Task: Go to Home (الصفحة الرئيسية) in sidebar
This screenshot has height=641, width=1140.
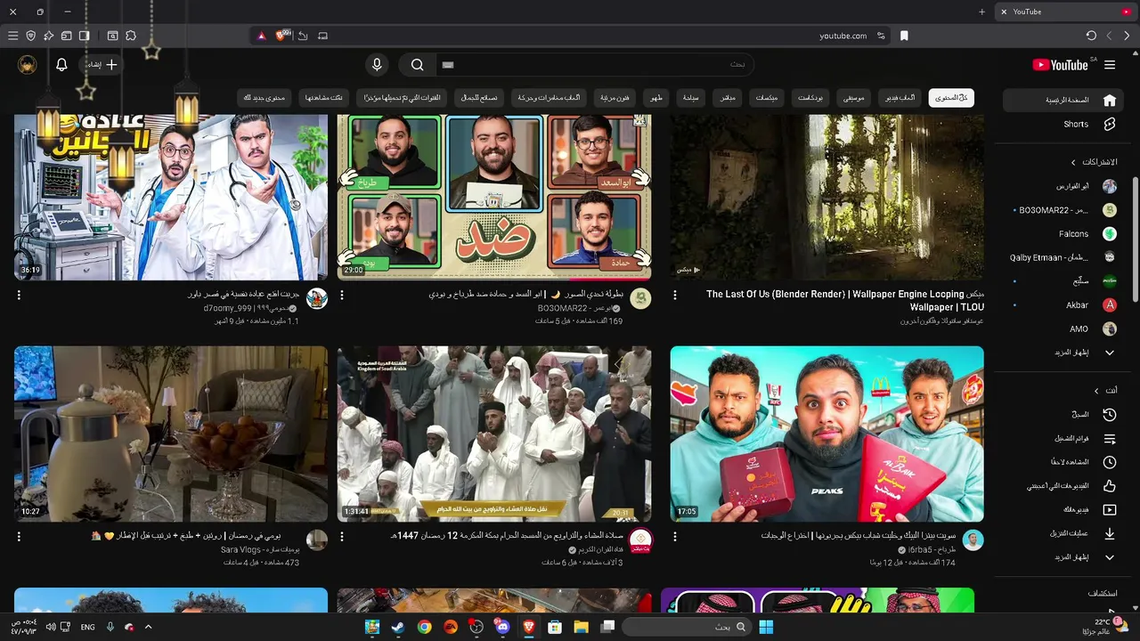Action: click(x=1063, y=100)
